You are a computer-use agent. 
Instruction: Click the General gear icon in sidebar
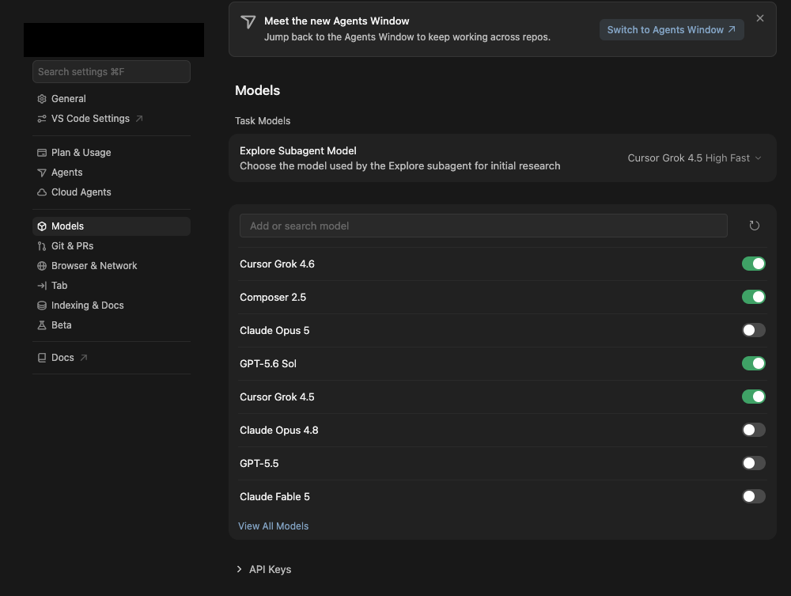pos(42,99)
